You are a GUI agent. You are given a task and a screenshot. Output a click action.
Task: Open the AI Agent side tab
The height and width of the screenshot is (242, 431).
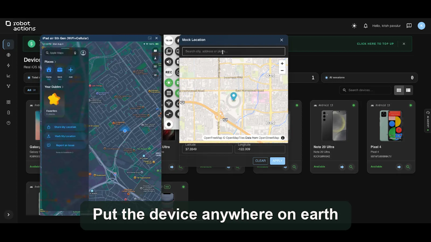click(428, 121)
